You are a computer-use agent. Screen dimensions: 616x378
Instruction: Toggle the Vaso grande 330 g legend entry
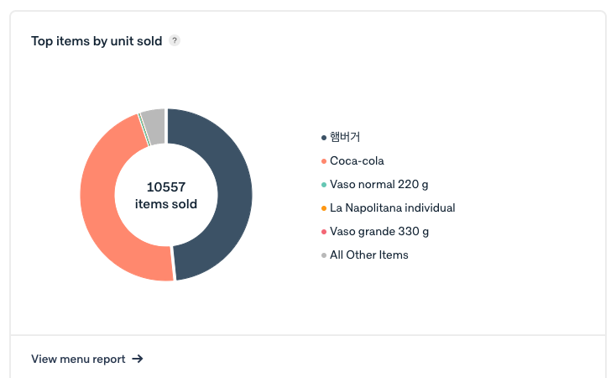click(x=375, y=231)
